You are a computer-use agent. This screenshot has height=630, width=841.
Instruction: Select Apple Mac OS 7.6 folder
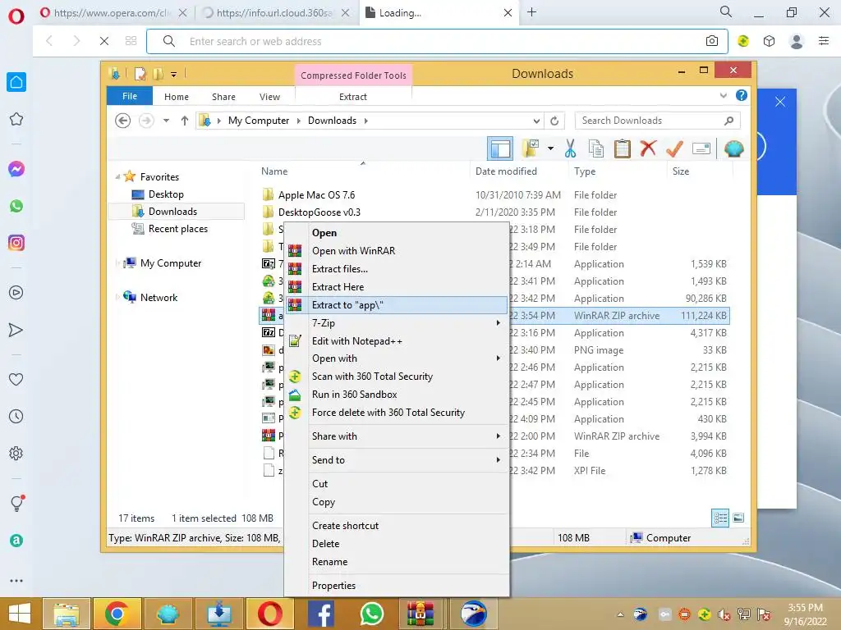pos(316,195)
